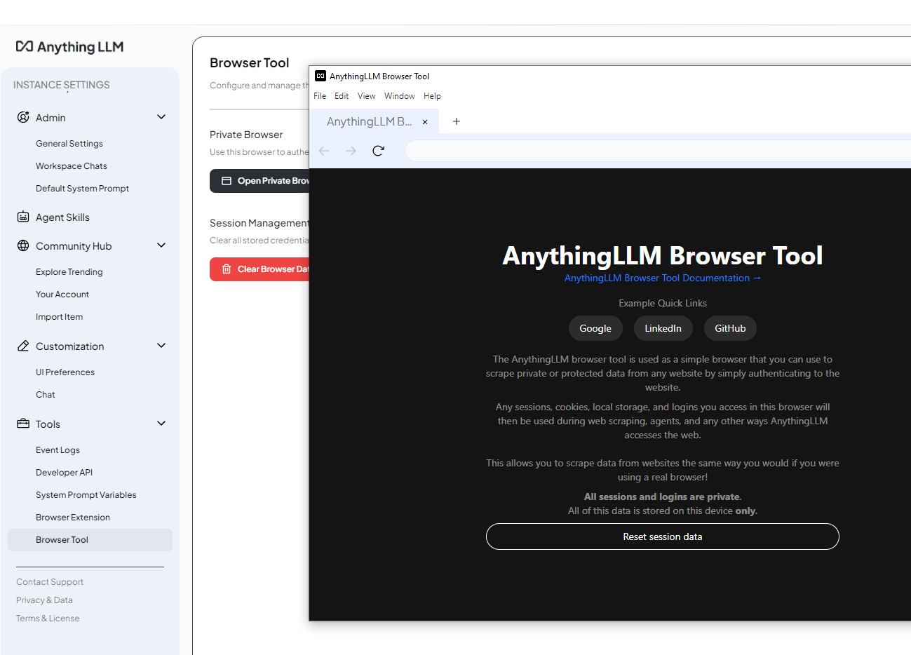The height and width of the screenshot is (655, 911).
Task: Open a new browser tab
Action: point(456,121)
